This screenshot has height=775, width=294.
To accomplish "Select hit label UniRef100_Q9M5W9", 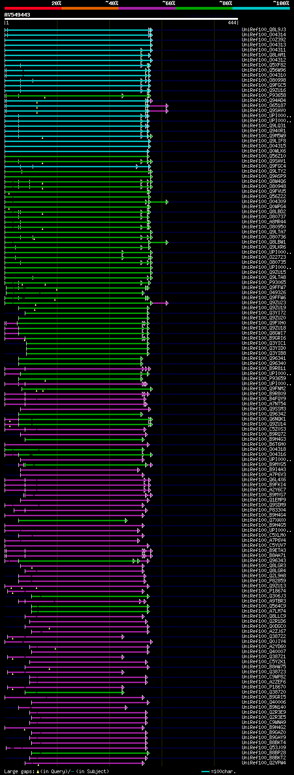I will click(x=264, y=136).
